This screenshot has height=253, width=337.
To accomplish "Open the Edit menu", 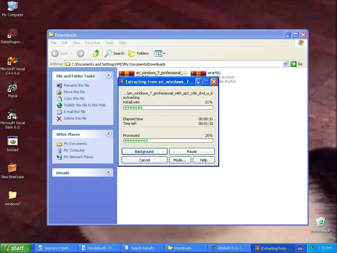I will click(65, 43).
